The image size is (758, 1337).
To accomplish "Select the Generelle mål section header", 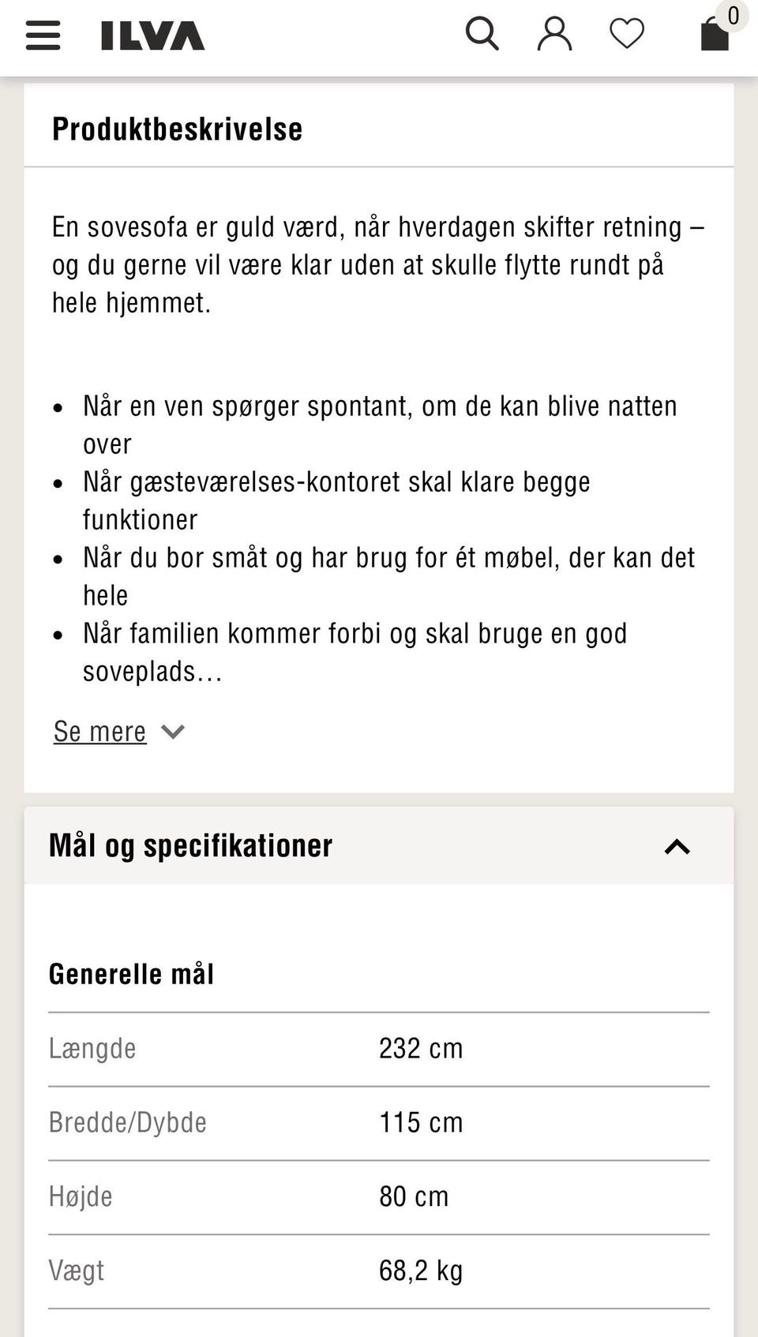I will [x=131, y=974].
